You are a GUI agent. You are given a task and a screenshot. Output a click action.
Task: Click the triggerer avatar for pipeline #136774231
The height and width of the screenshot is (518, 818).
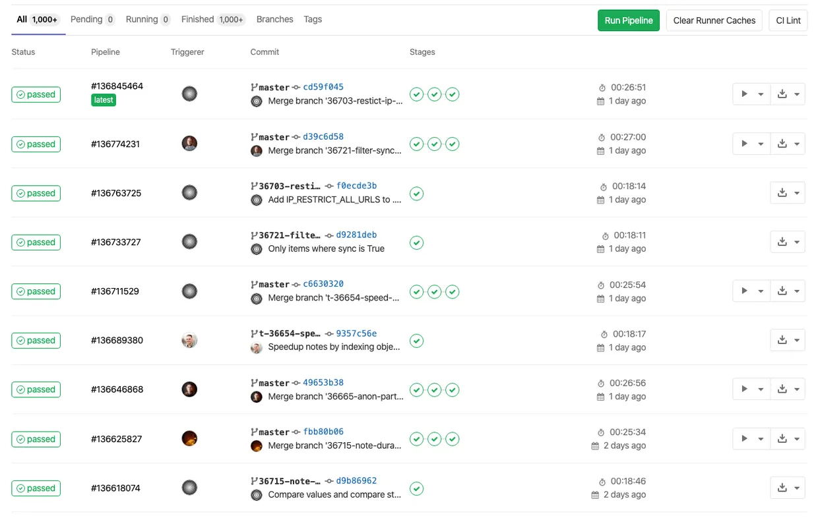[x=189, y=144]
